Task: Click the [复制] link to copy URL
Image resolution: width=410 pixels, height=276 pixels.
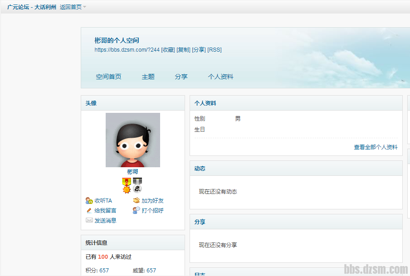Action: point(183,50)
